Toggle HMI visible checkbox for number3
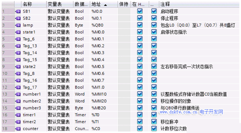The width and height of the screenshot is (241, 133). coord(140,108)
